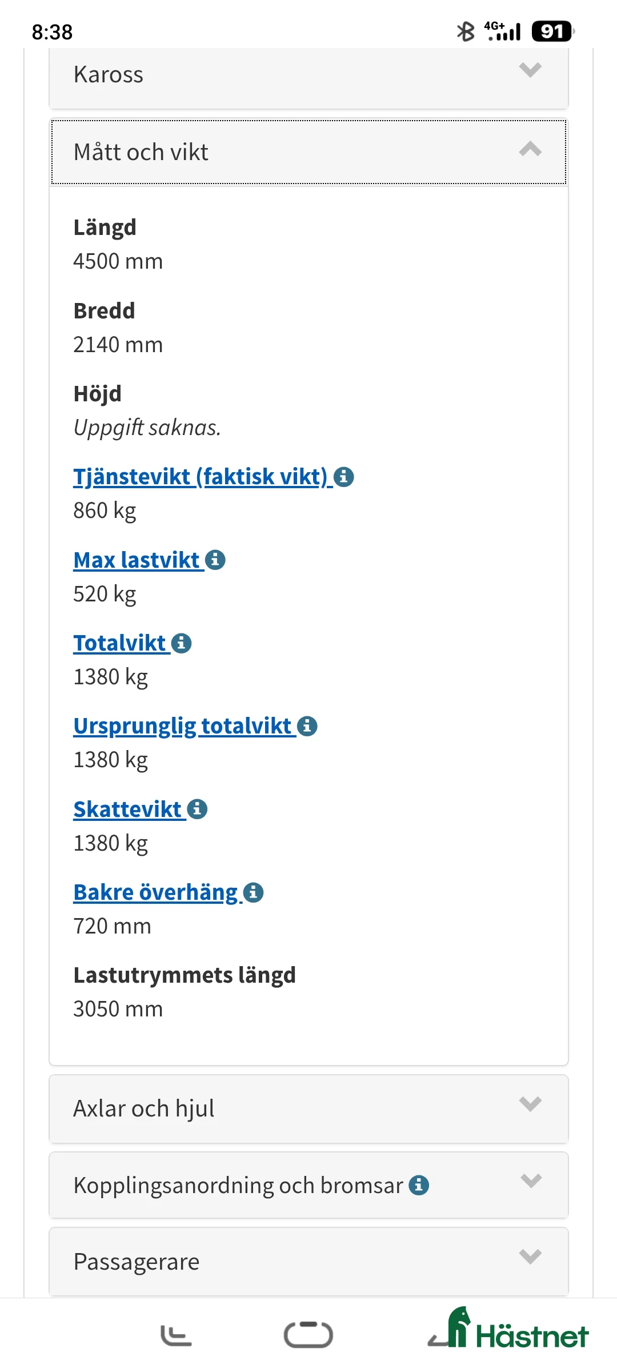Tap the Skattevikt info icon
Screen dimensions: 617x1372
pos(197,808)
